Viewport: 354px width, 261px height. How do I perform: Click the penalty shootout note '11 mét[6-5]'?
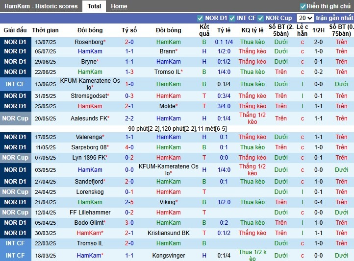pos(212,129)
